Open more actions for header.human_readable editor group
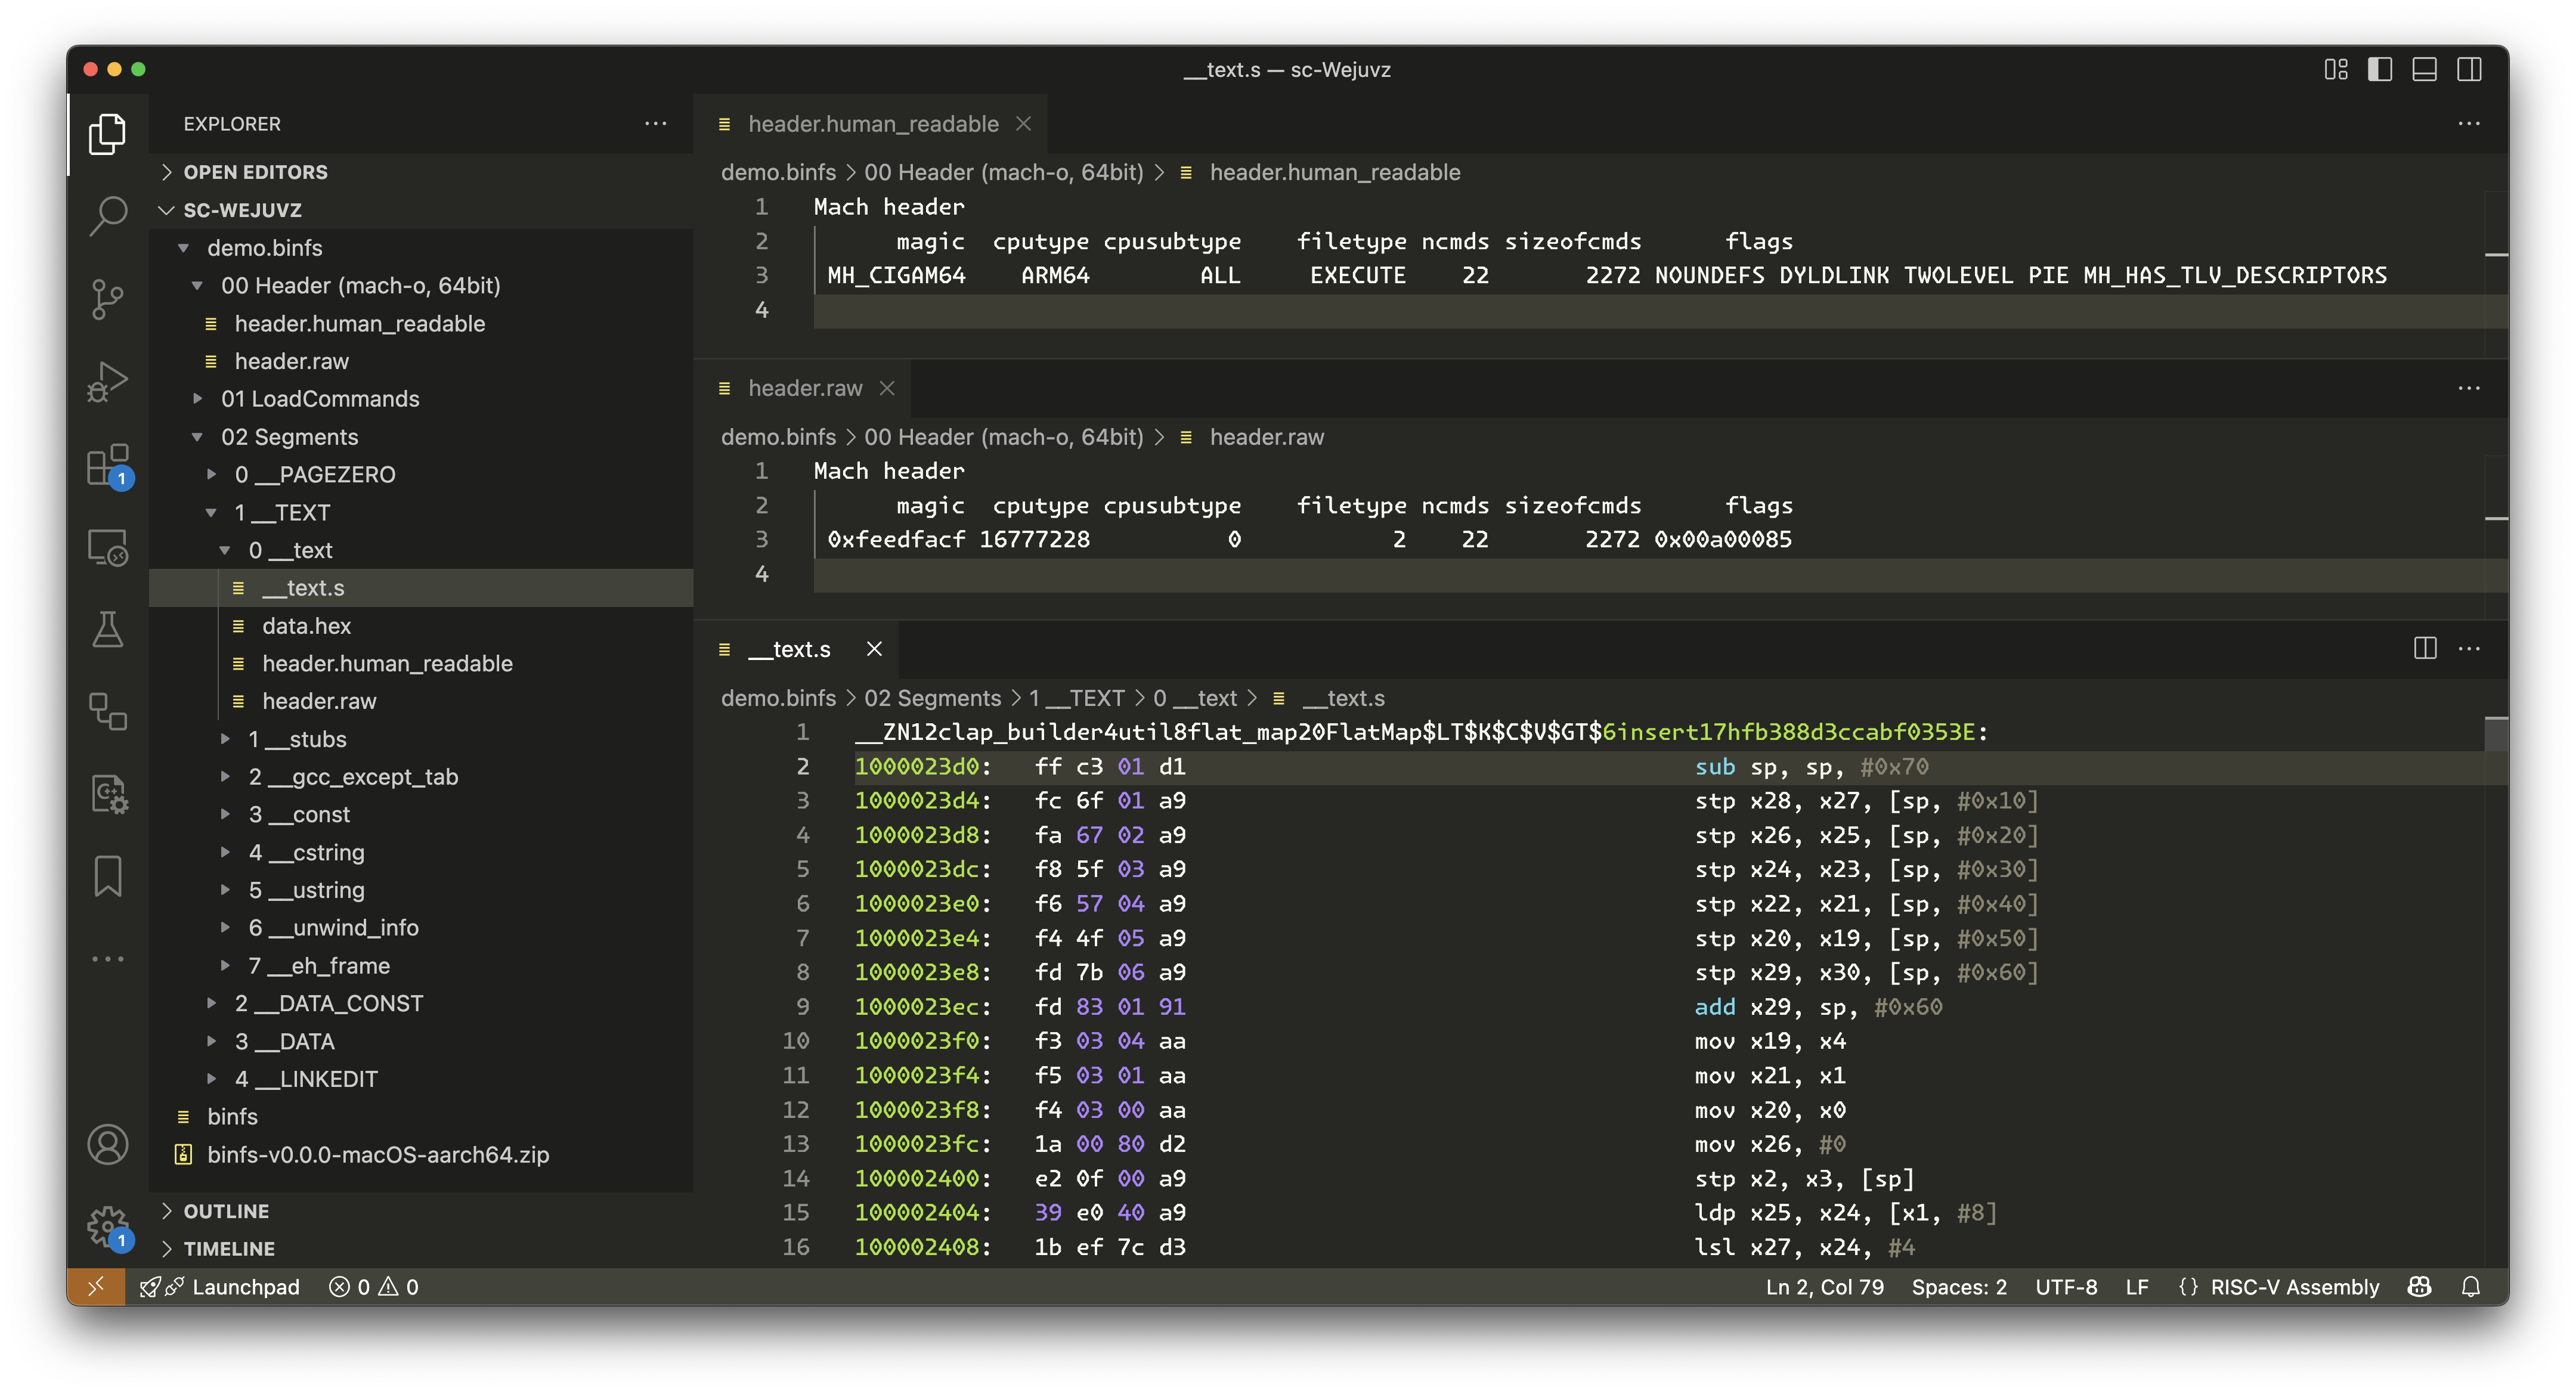This screenshot has height=1394, width=2576. pyautogui.click(x=2469, y=123)
